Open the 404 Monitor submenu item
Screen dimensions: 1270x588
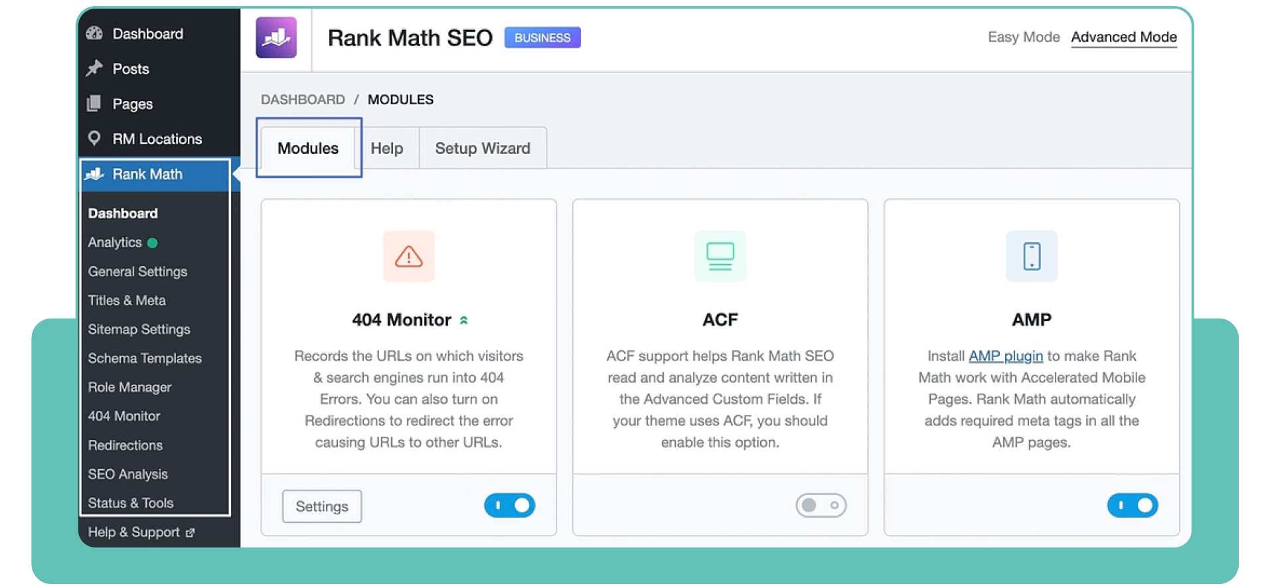click(124, 416)
